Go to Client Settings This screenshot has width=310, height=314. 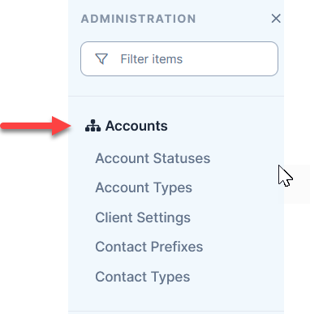143,218
